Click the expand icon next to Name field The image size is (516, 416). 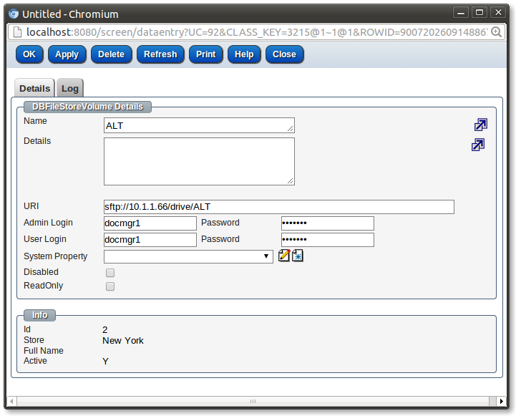[x=481, y=125]
